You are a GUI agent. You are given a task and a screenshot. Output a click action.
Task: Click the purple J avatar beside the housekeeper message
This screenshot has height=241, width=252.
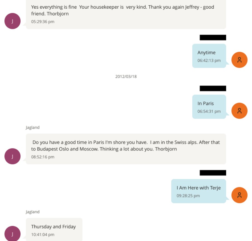click(x=13, y=21)
